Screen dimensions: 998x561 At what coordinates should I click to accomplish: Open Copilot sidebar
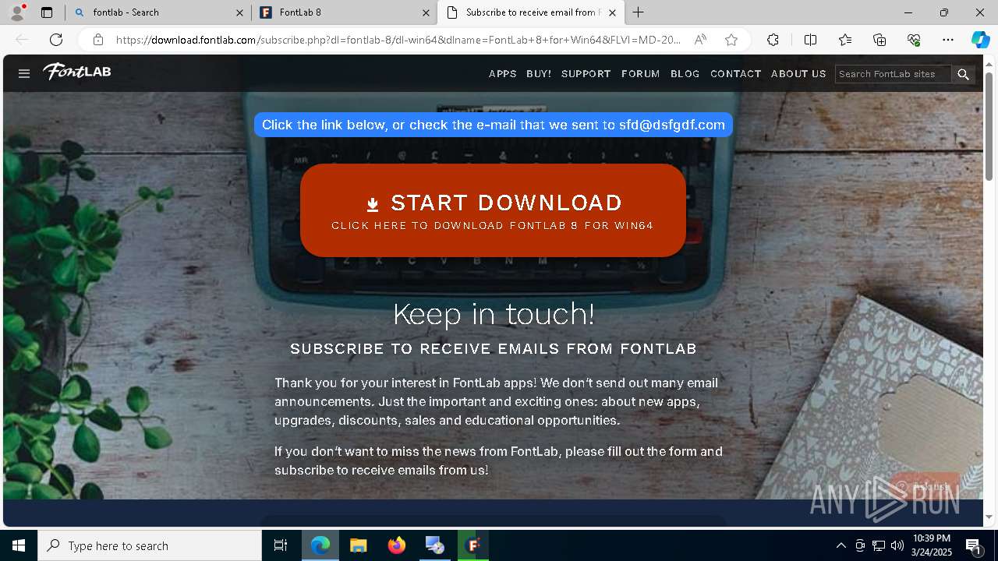point(980,40)
